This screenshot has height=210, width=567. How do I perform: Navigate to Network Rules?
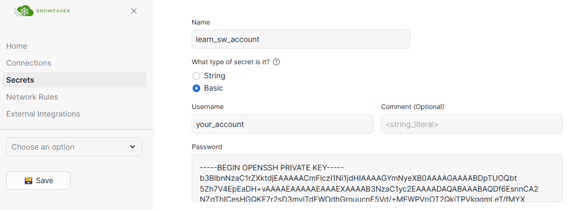32,97
